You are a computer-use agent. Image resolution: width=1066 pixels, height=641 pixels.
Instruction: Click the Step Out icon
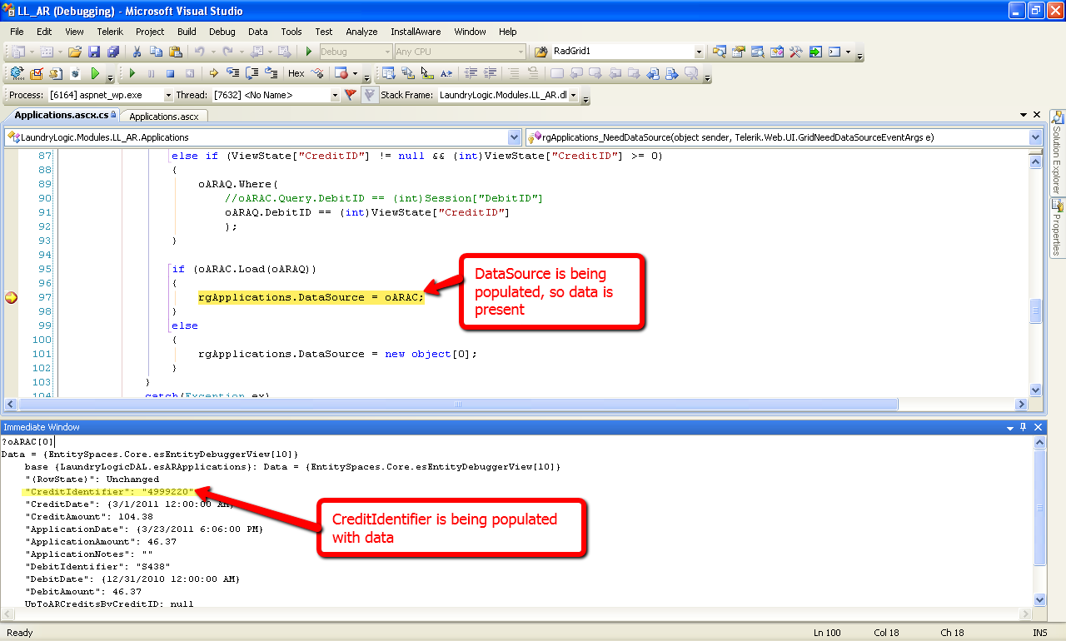click(271, 73)
